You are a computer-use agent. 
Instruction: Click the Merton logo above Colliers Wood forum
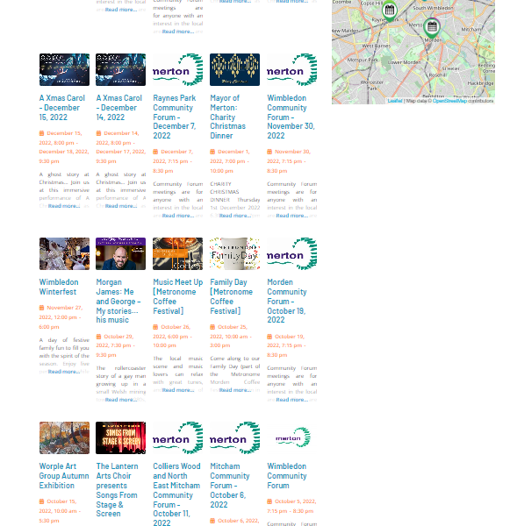pos(177,437)
